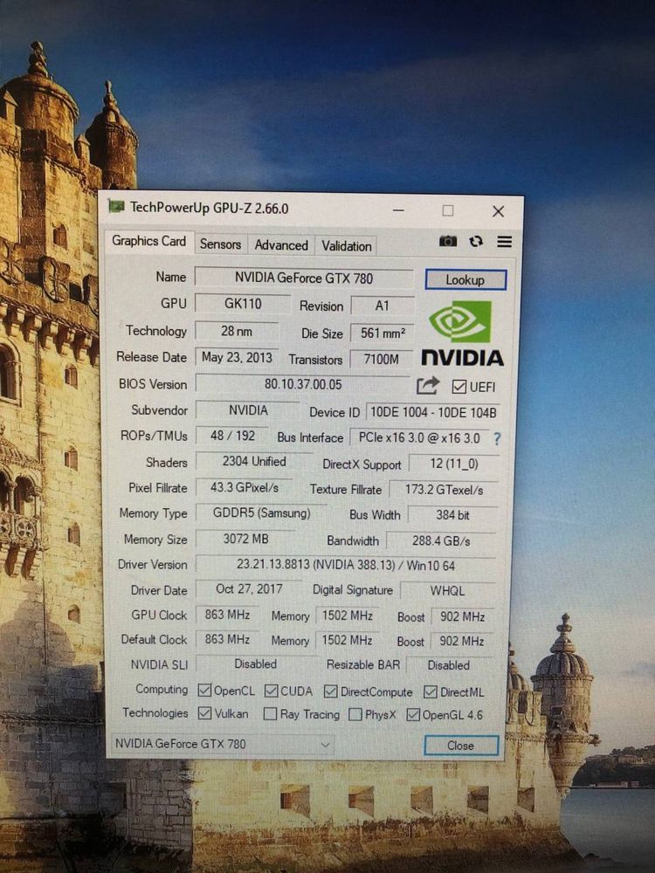
Task: Click the GPU Clock row Boost 902 MHz
Action: 462,616
